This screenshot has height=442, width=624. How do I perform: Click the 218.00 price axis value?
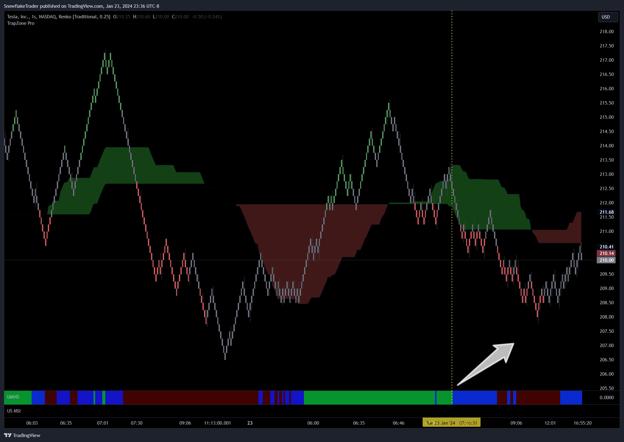pyautogui.click(x=606, y=32)
